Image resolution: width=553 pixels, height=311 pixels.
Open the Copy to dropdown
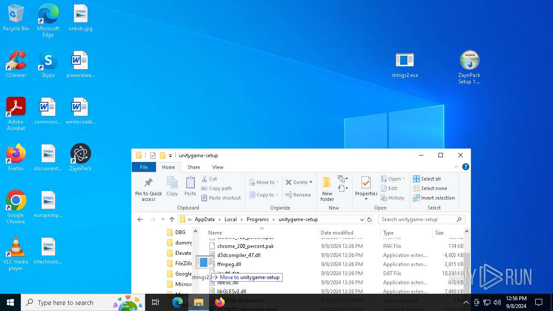point(264,195)
